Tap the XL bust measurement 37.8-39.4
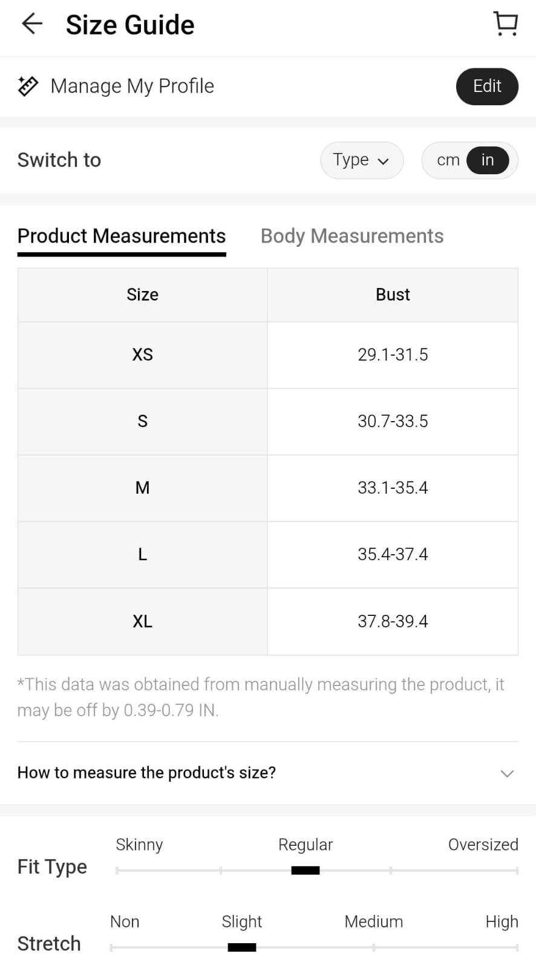Screen dimensions: 536x968 coord(393,621)
